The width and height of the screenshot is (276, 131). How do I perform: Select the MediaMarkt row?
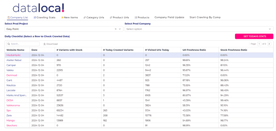coord(13,55)
